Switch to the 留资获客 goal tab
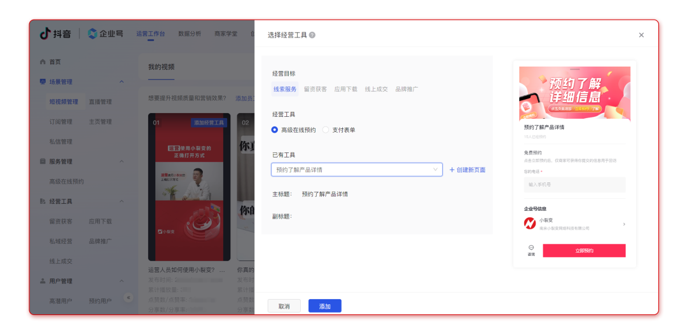 click(315, 90)
